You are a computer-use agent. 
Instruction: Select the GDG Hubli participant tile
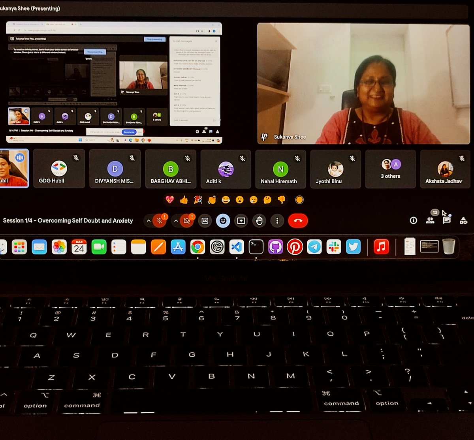pyautogui.click(x=59, y=169)
